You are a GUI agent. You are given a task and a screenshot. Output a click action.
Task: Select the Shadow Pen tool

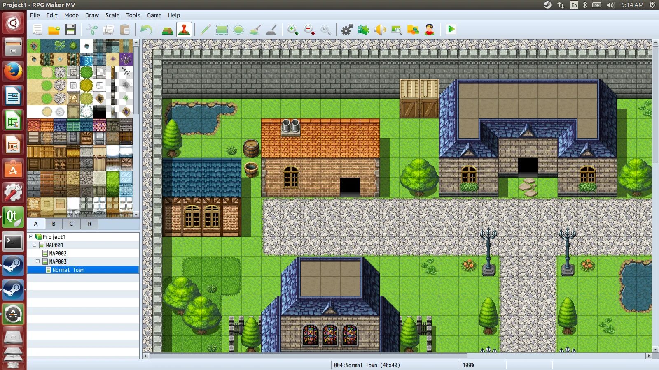(271, 30)
